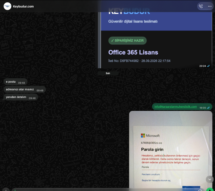Viewport: 215px width, 191px height.
Task: Open contact info via Keybudur.com name
Action: (23, 6)
